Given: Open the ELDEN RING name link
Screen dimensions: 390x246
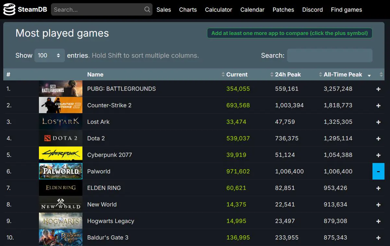Looking at the screenshot, I should click(x=104, y=188).
